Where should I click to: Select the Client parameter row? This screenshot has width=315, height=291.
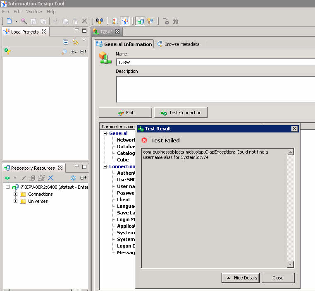(x=124, y=200)
